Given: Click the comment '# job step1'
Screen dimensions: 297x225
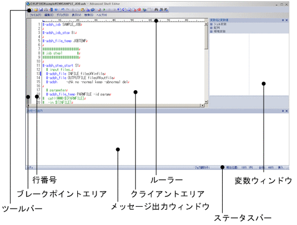Looking at the screenshot, I should click(x=61, y=53).
